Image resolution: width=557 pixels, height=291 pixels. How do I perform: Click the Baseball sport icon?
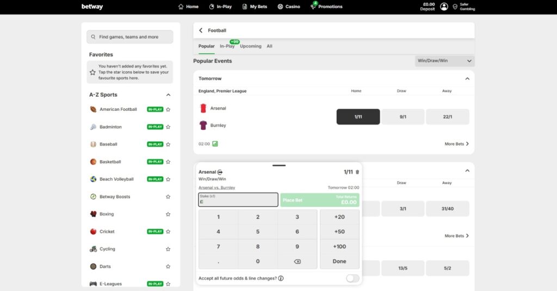click(93, 144)
